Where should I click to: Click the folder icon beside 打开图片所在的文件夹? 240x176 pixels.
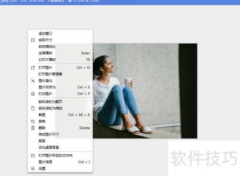tap(33, 155)
